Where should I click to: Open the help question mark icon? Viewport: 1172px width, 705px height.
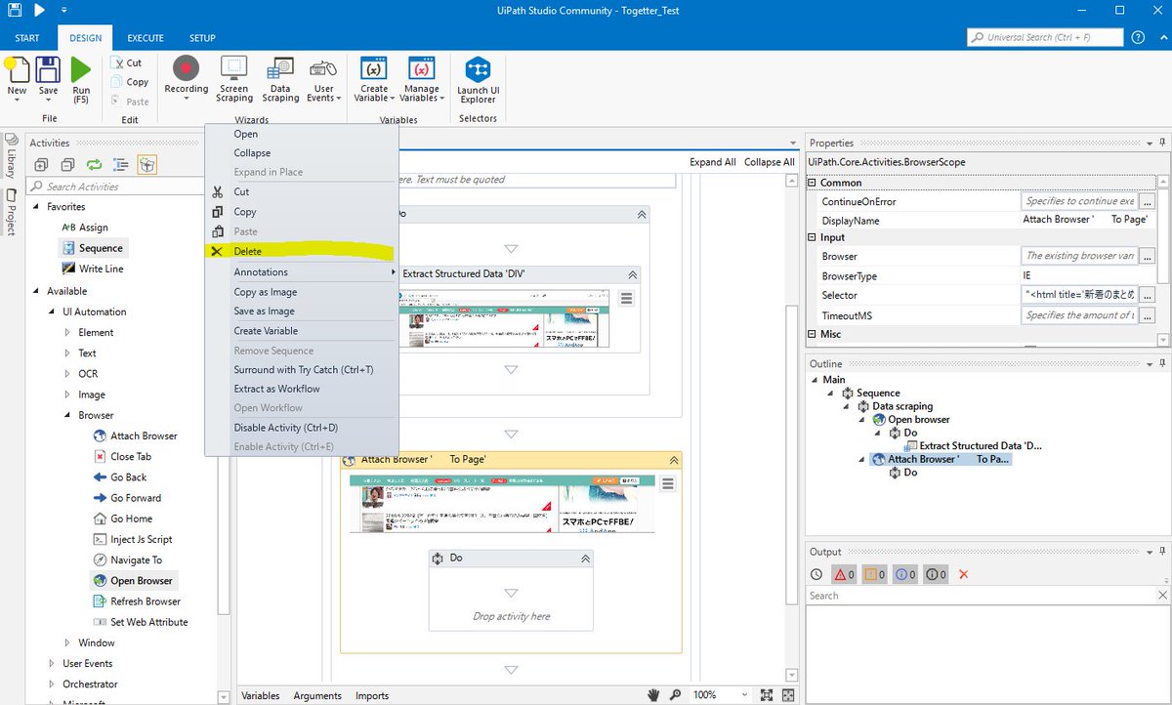click(1138, 37)
